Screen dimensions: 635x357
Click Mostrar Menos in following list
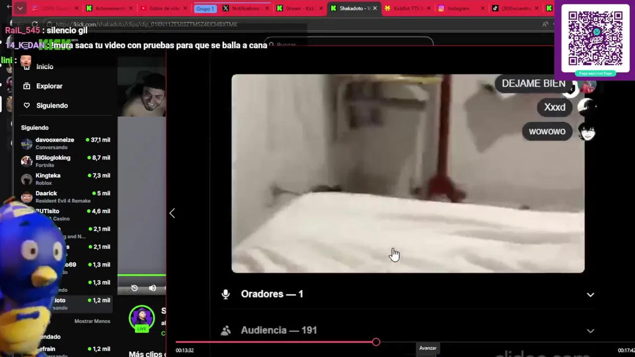click(x=92, y=321)
